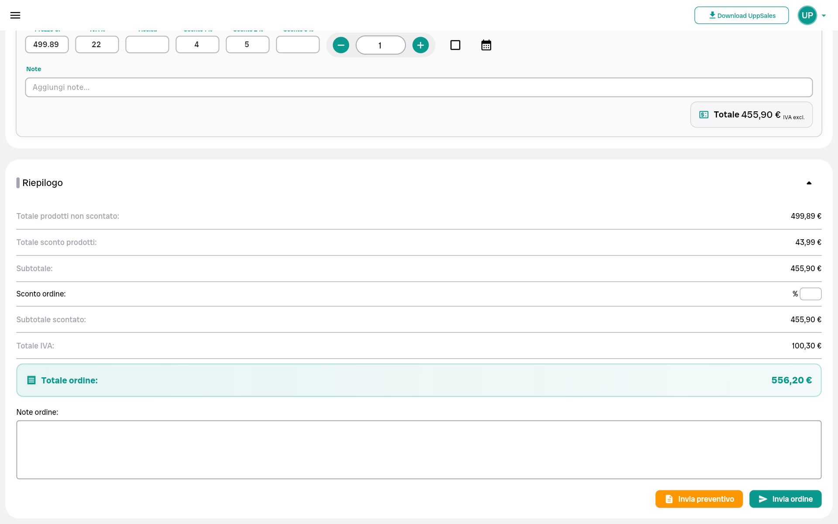
Task: Click the plus quantity button
Action: tap(420, 45)
